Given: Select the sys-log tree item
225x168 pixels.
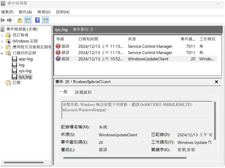Looking at the screenshot, I should pos(25,71).
